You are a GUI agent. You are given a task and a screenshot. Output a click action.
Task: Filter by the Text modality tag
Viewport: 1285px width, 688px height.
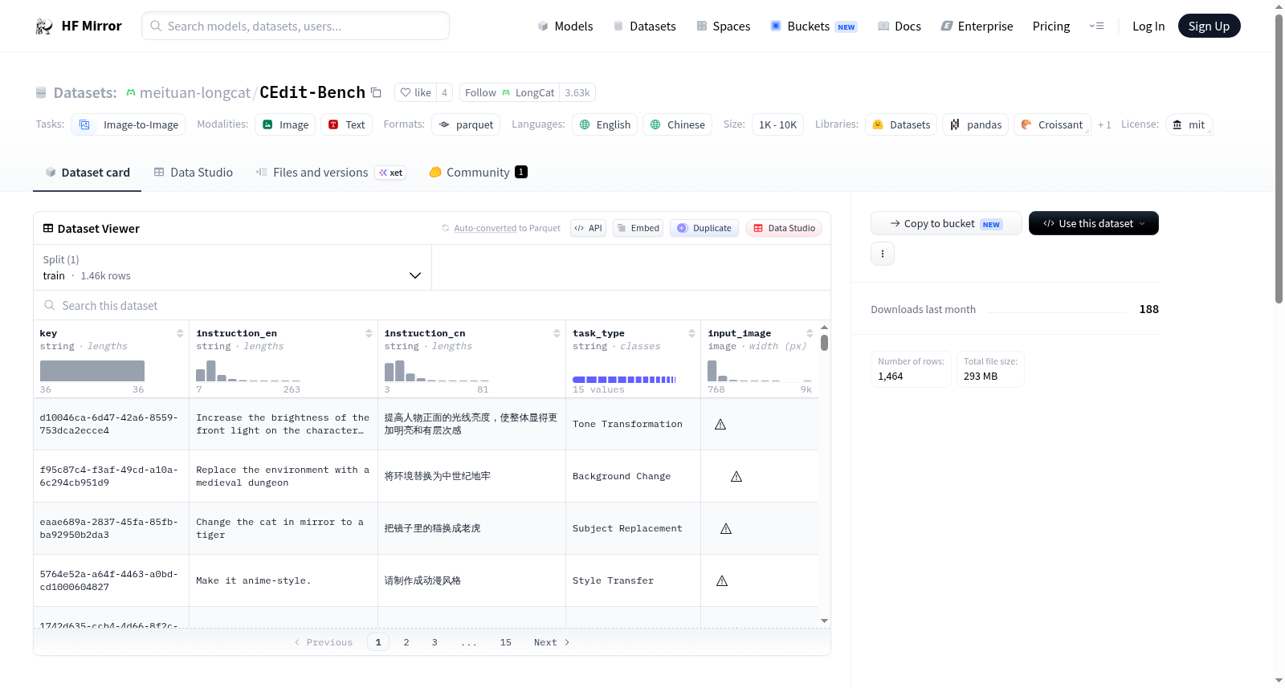(x=346, y=124)
